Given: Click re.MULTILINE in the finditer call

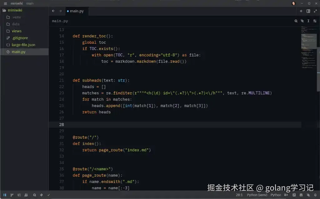Looking at the screenshot, I should click(x=256, y=93).
